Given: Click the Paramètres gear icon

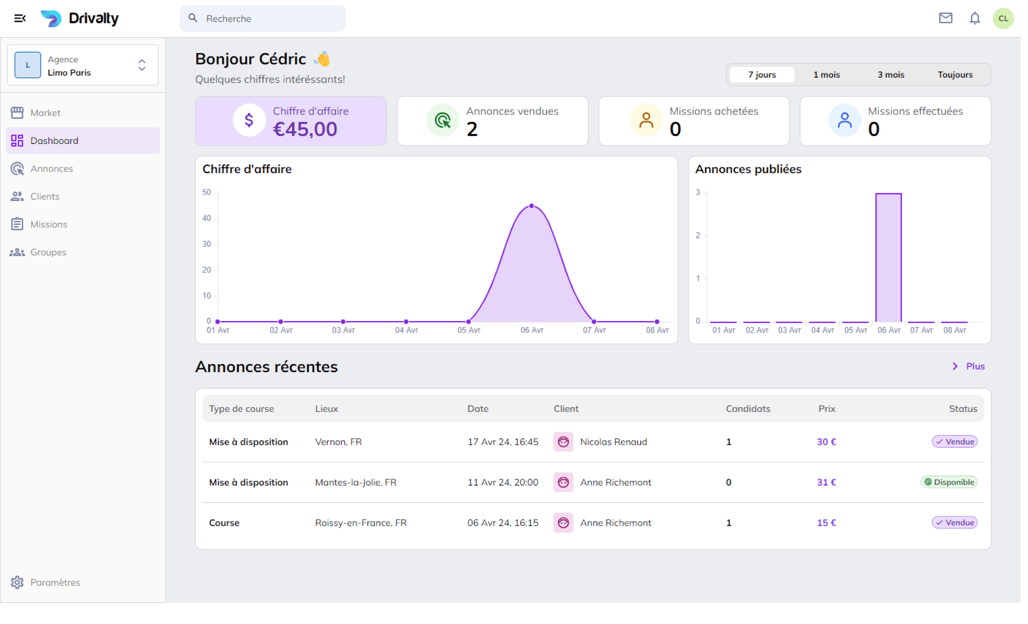Looking at the screenshot, I should coord(17,582).
